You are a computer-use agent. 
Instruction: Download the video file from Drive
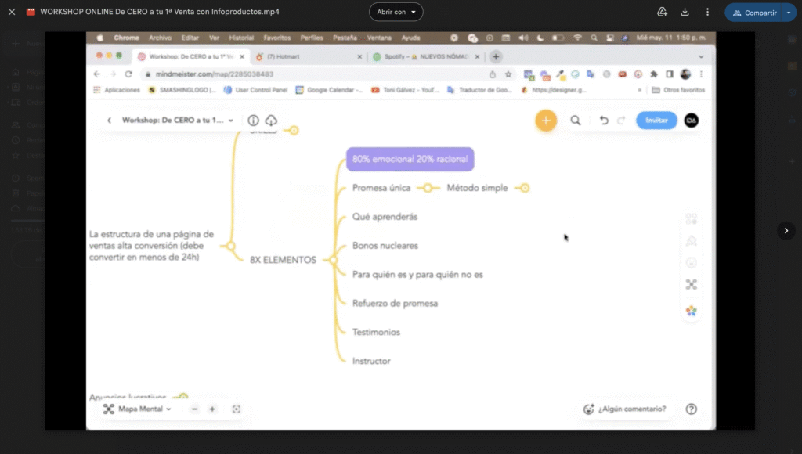(x=685, y=12)
